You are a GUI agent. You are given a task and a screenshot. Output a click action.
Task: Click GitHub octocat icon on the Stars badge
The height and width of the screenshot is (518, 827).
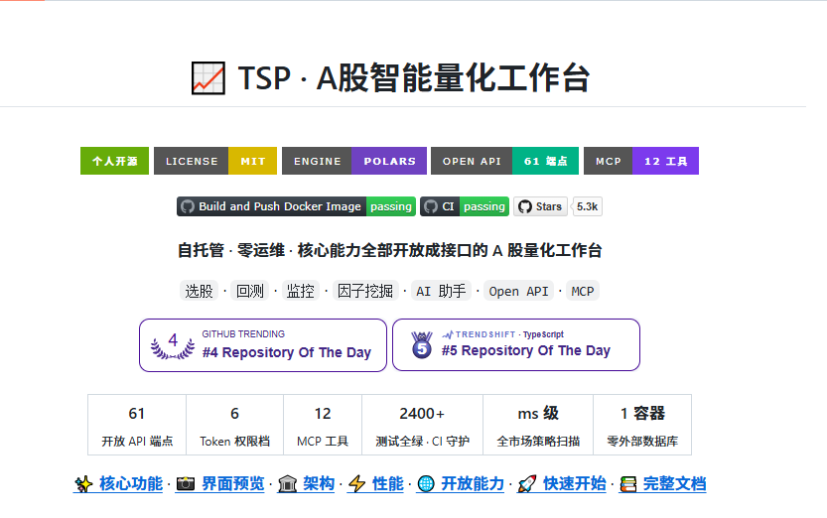pyautogui.click(x=525, y=206)
